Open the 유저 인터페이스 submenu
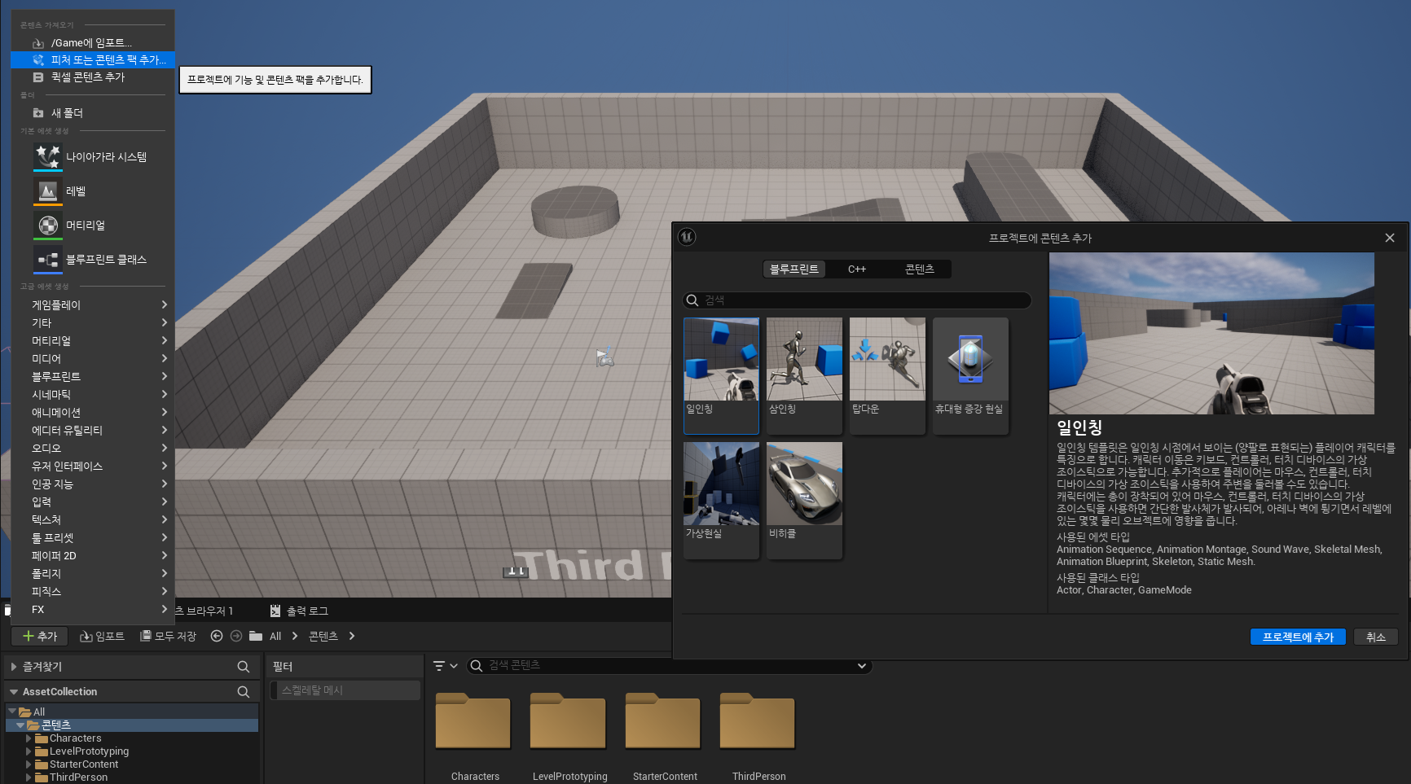This screenshot has width=1411, height=784. (x=92, y=466)
